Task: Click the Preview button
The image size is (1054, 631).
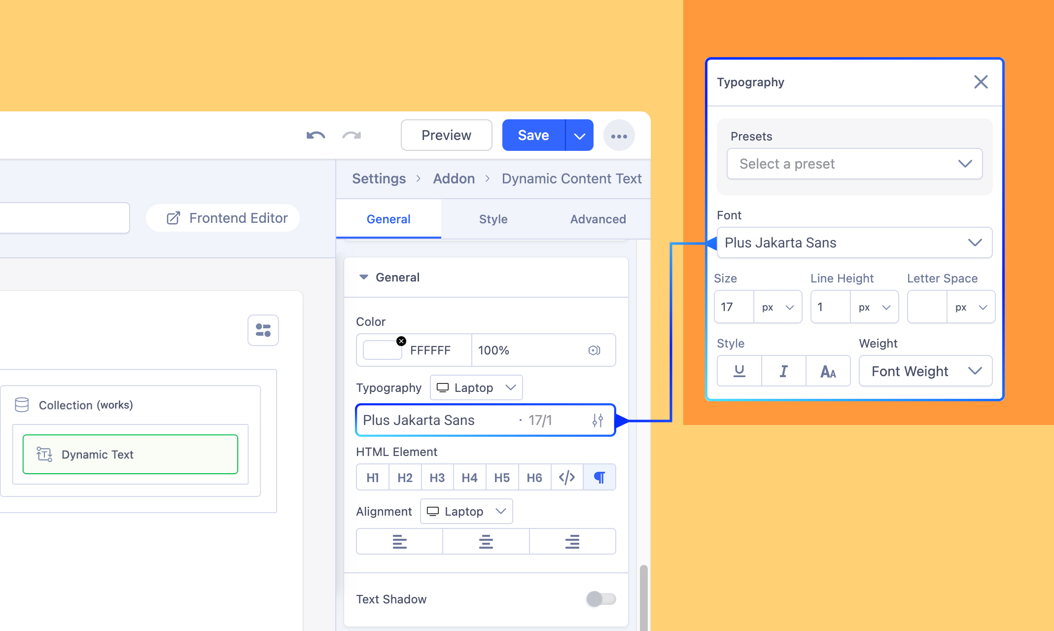Action: pos(446,135)
